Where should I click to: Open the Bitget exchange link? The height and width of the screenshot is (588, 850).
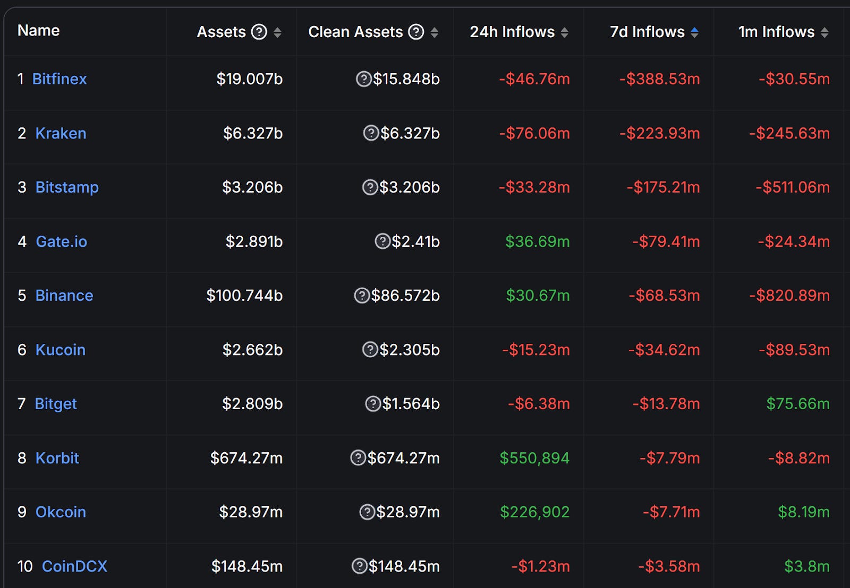[56, 404]
